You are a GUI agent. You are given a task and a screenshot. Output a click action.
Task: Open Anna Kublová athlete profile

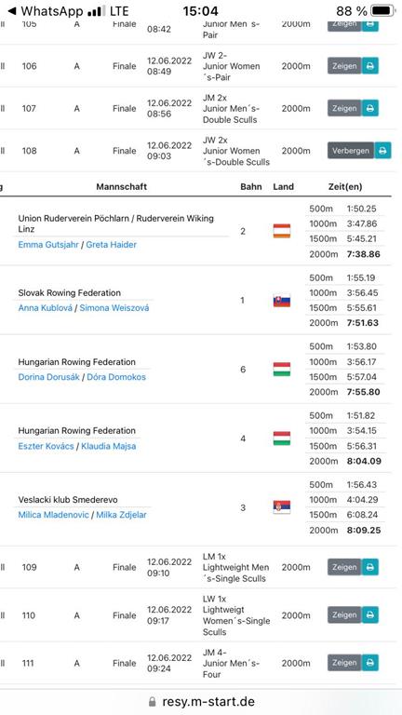[x=45, y=308]
